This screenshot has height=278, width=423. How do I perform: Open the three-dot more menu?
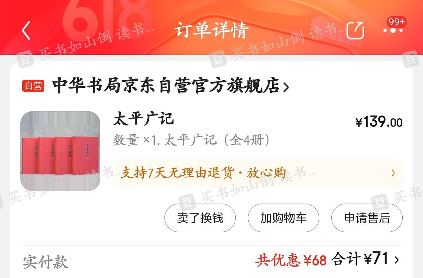tap(393, 31)
